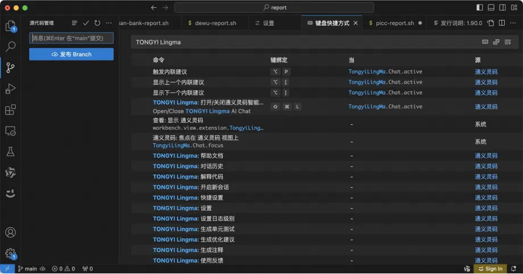Click 通义灵码 source link in 触发内联建议 row
The image size is (523, 274).
click(486, 72)
